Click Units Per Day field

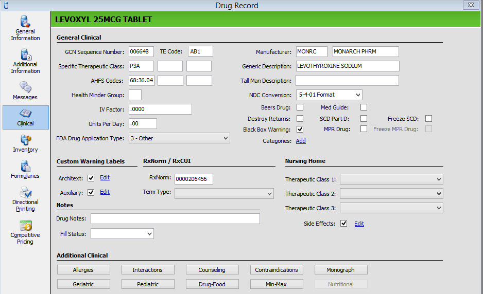tap(143, 124)
